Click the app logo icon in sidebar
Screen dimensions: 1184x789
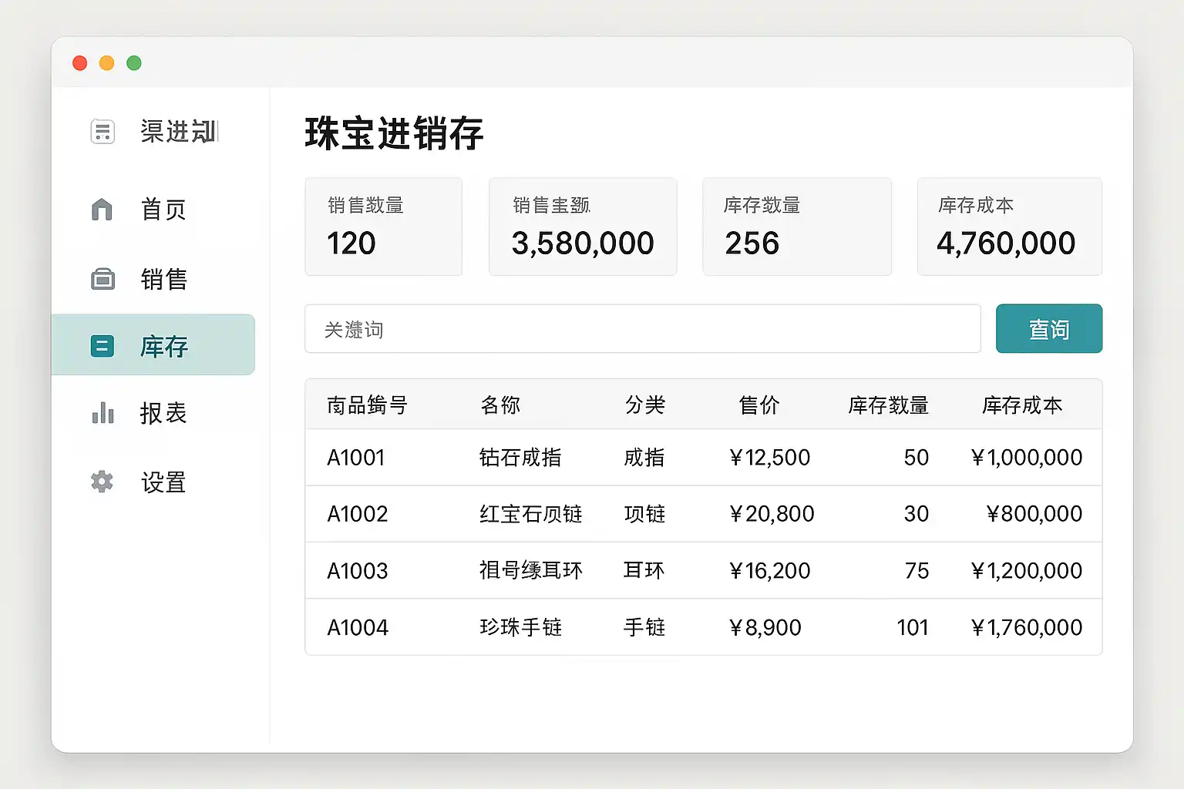pyautogui.click(x=103, y=132)
